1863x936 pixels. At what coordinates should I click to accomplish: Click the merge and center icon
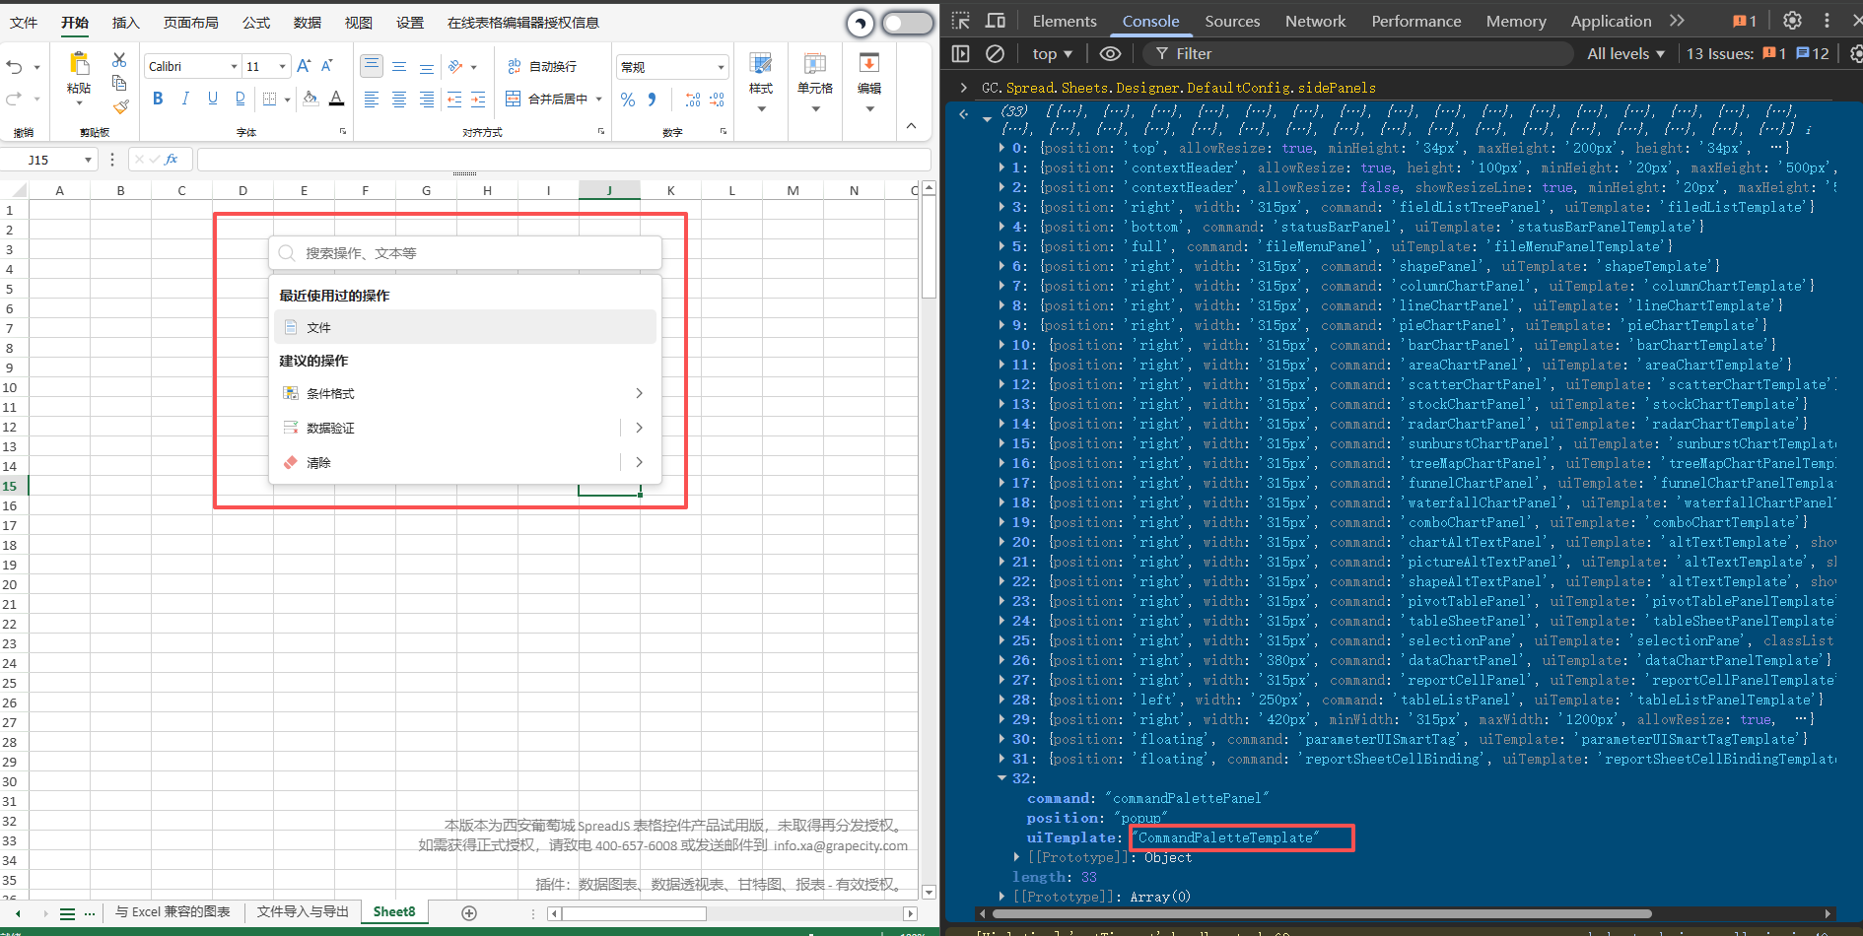tap(514, 99)
